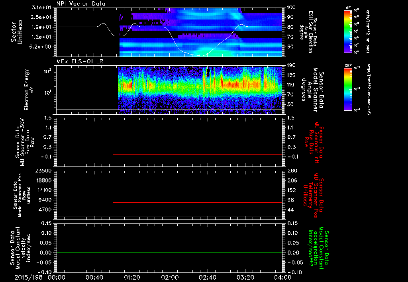Click the "1.9e+01" sector tick value
408x282 pixels.
tap(41, 27)
